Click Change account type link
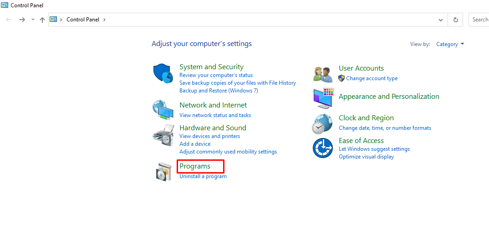Viewport: 489px width, 225px height. pyautogui.click(x=372, y=78)
